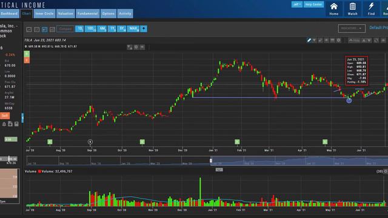
Task: Click the add note document icon
Action: [10, 124]
